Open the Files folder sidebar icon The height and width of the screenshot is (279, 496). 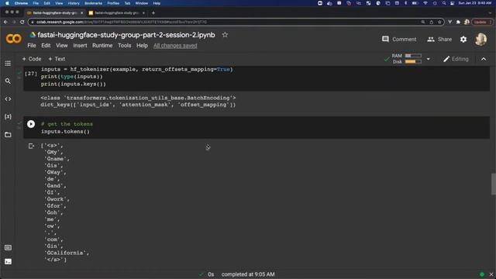coord(8,135)
